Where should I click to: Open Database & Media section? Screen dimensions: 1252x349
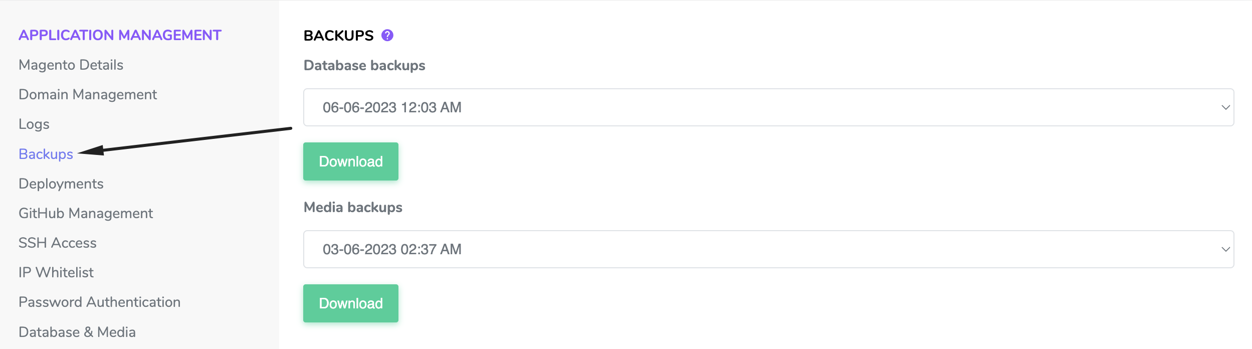click(x=77, y=332)
